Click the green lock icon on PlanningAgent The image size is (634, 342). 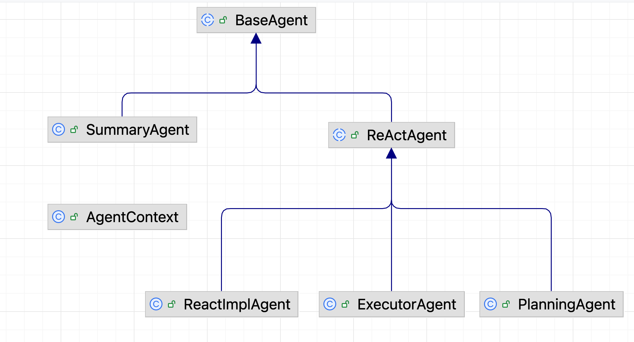[x=506, y=304]
